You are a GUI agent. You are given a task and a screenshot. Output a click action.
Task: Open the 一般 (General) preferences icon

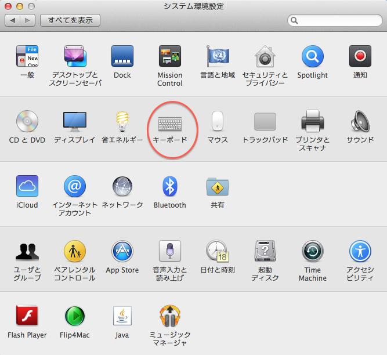point(27,56)
